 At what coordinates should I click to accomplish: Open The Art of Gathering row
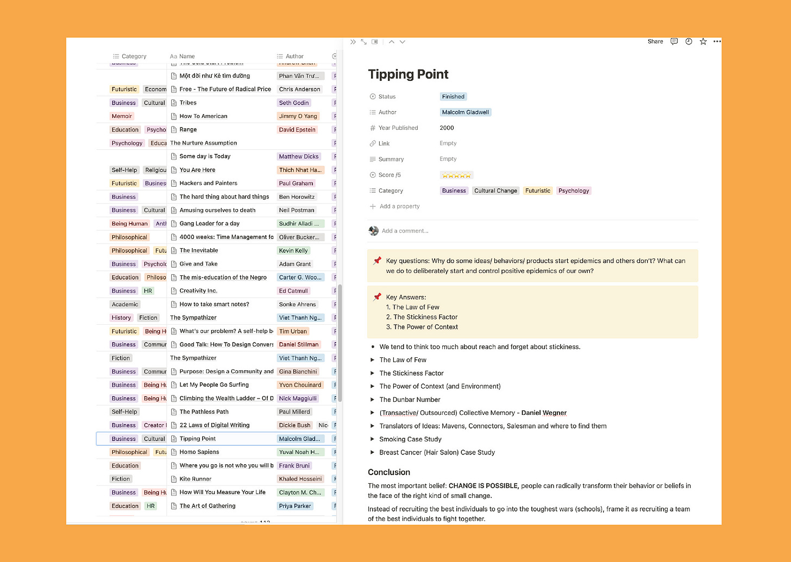pos(208,506)
